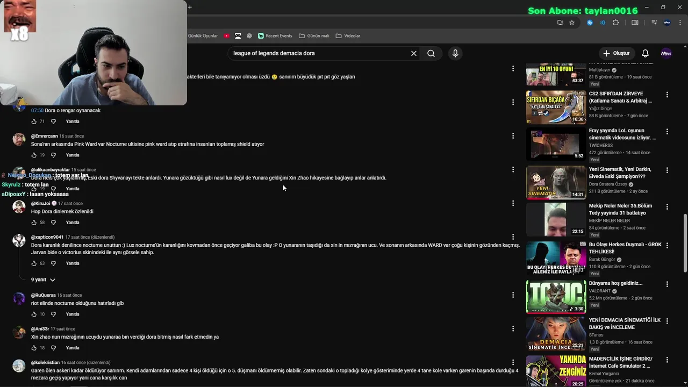The image size is (688, 387).
Task: Open options for 'CS2 SIFIR'DAN ZİRVEYE' video
Action: click(667, 95)
